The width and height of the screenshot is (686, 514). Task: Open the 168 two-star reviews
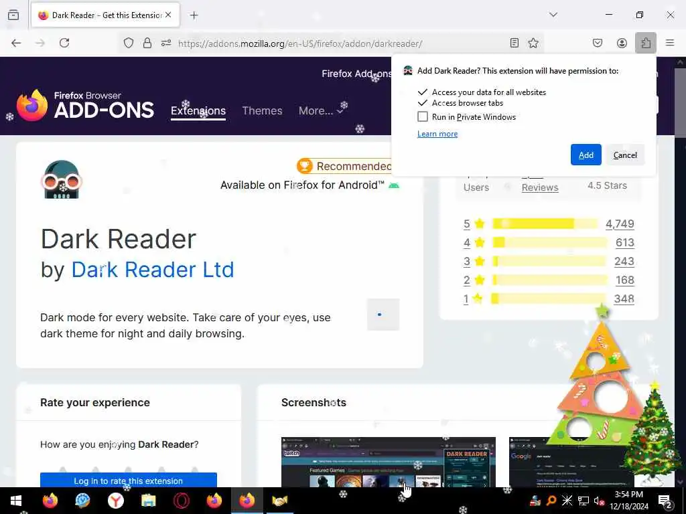pos(625,280)
